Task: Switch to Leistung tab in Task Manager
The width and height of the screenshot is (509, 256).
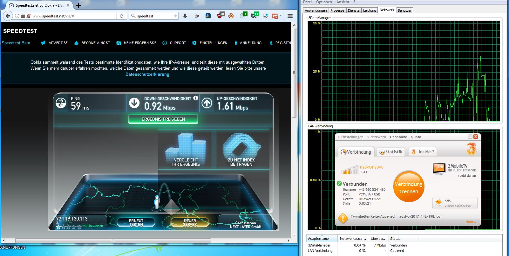Action: tap(370, 10)
